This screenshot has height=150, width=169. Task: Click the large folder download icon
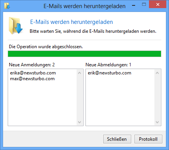15,26
